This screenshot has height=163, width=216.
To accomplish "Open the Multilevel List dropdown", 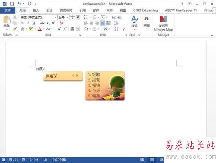I will (107, 17).
